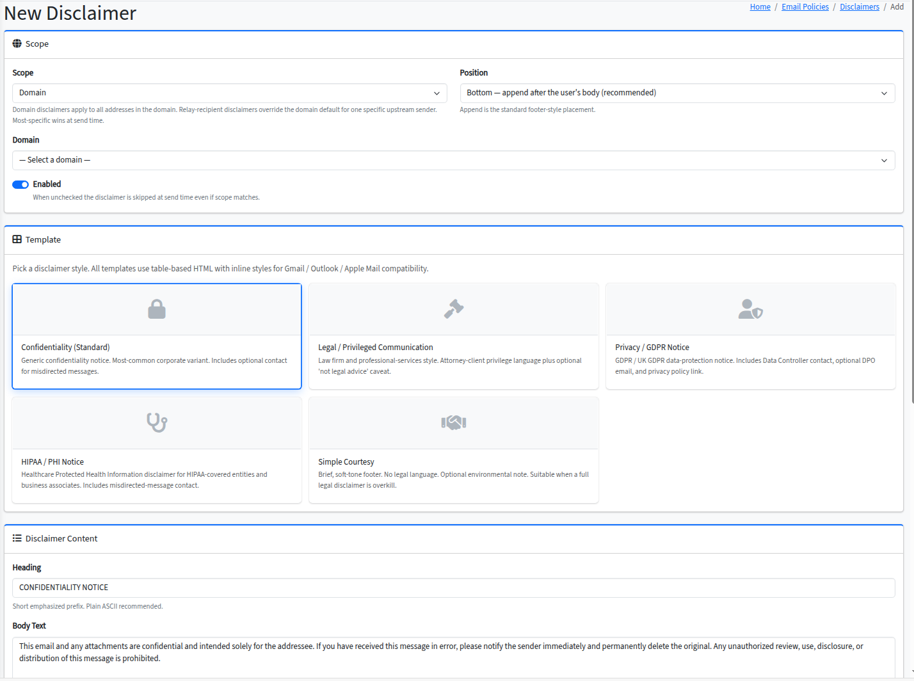Expand the Select a domain dropdown
This screenshot has width=914, height=681.
[454, 160]
